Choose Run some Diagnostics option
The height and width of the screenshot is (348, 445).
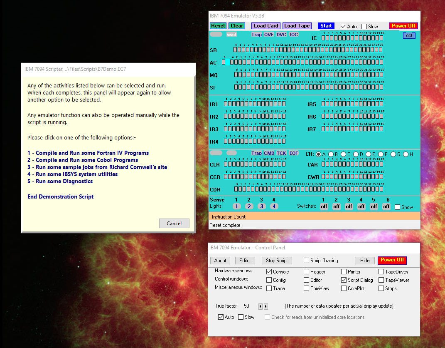pyautogui.click(x=60, y=181)
